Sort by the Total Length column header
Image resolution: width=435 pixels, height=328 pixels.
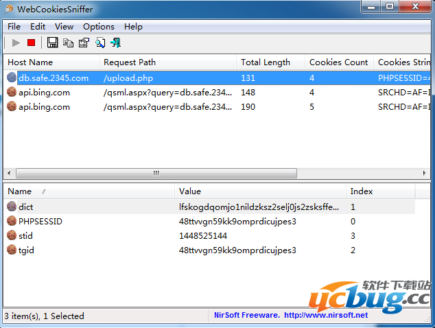click(271, 62)
